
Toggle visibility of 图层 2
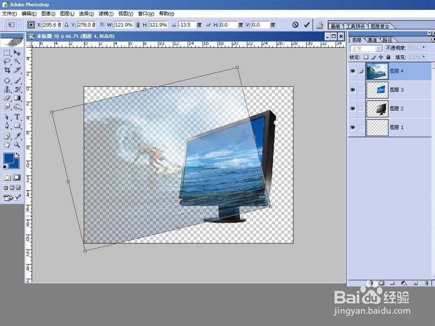353,108
